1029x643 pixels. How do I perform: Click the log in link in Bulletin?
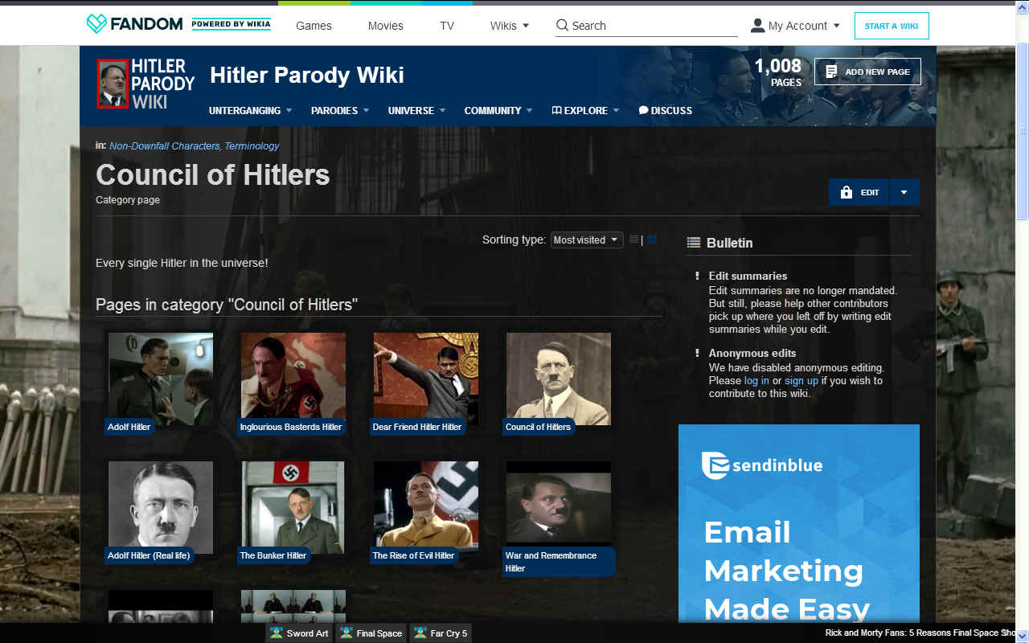756,380
